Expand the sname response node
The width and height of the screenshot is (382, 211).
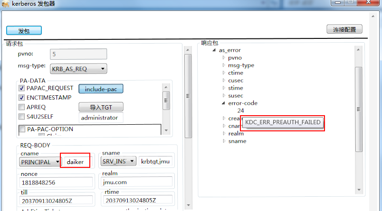(x=224, y=141)
